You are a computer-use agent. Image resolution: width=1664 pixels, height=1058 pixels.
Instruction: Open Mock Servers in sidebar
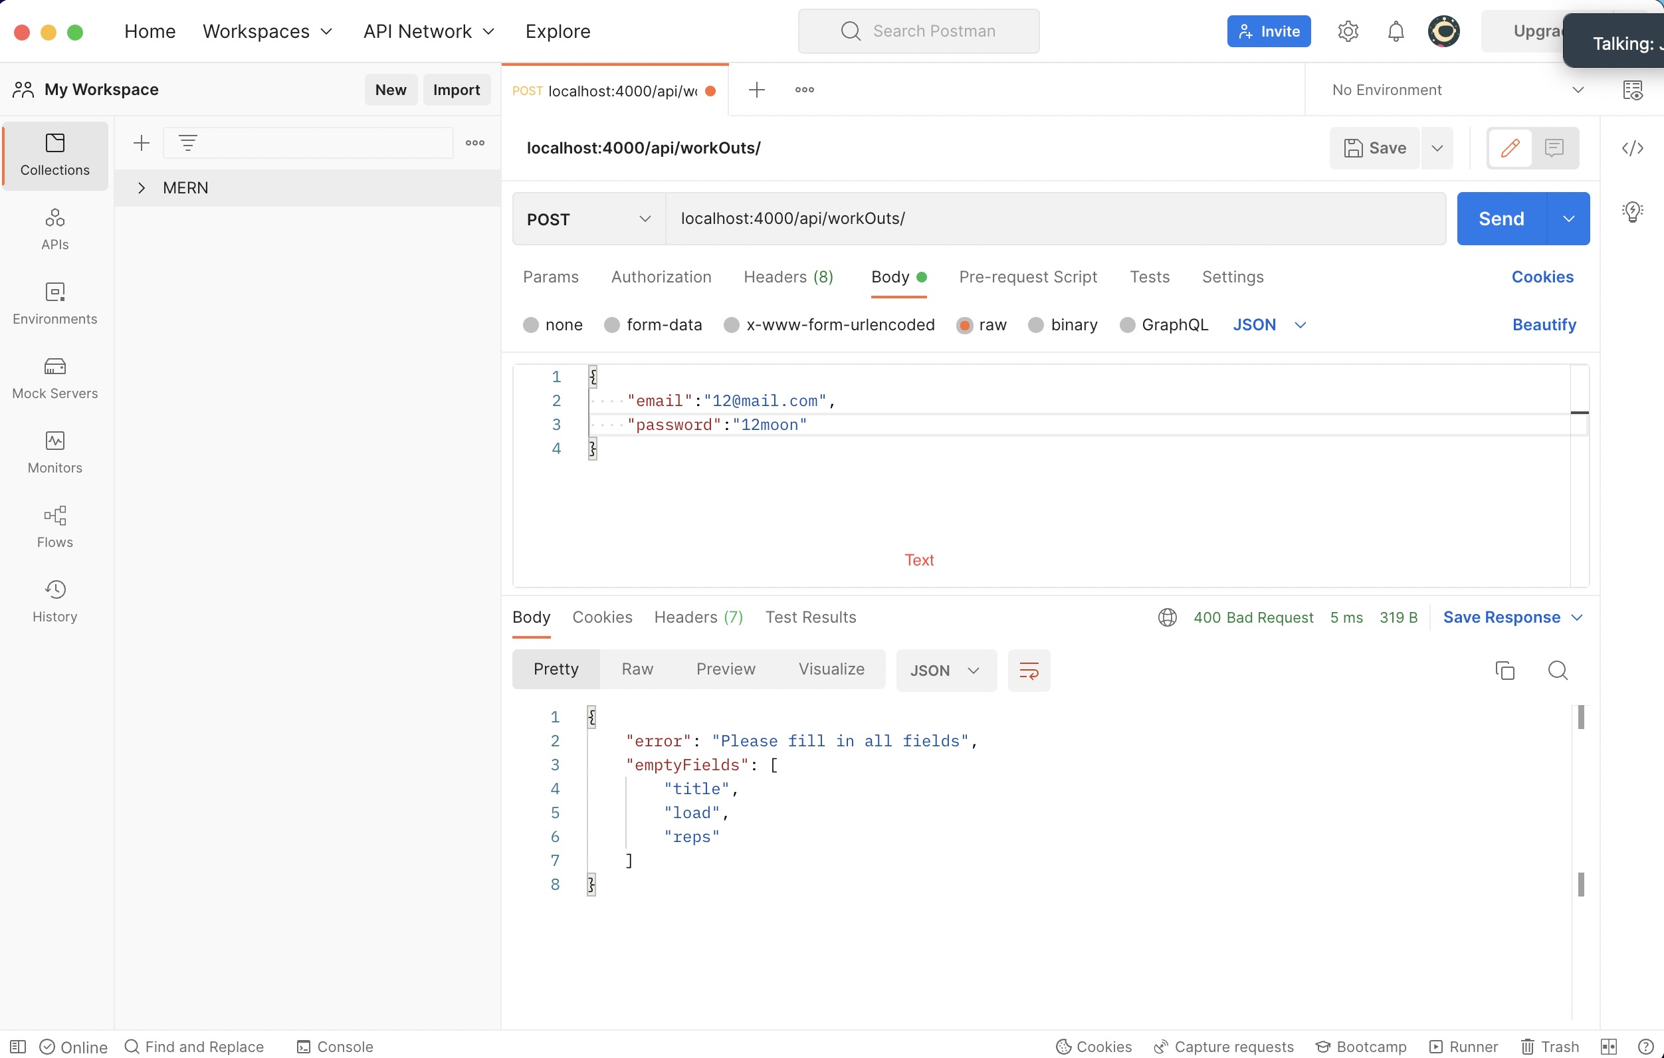[54, 378]
